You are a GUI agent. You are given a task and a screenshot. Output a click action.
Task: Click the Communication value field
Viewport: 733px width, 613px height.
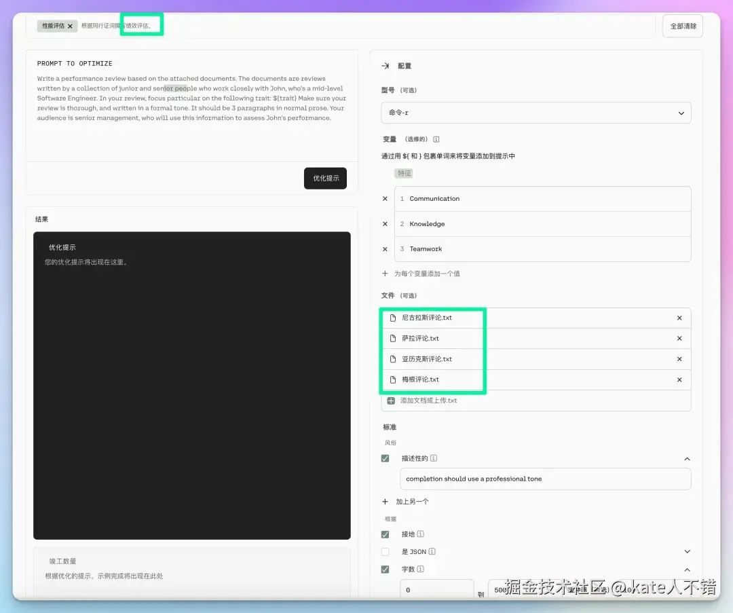[x=542, y=199]
